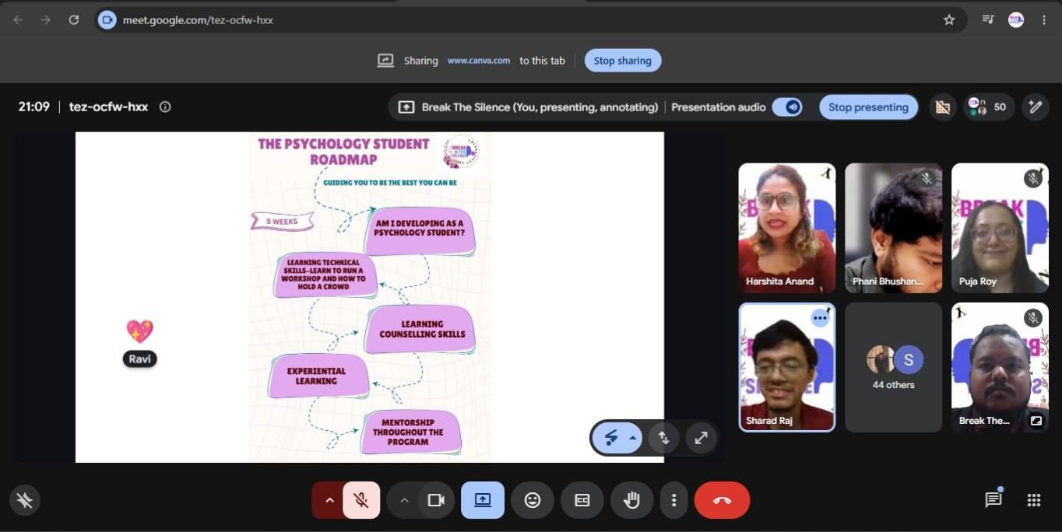1062x532 pixels.
Task: Open more options three-dot menu
Action: tap(674, 500)
